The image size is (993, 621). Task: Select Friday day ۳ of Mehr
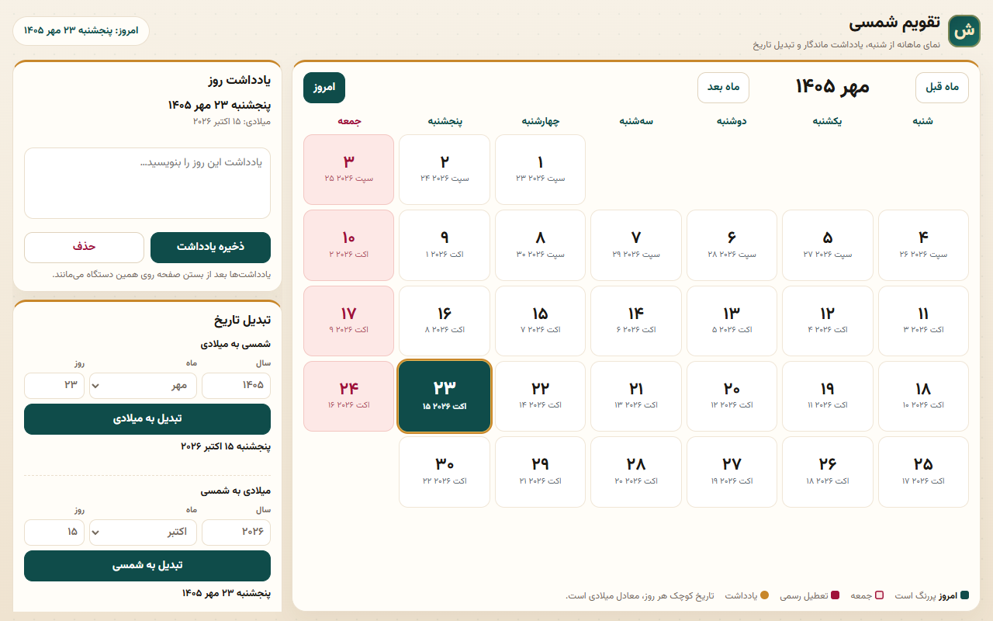pyautogui.click(x=348, y=170)
